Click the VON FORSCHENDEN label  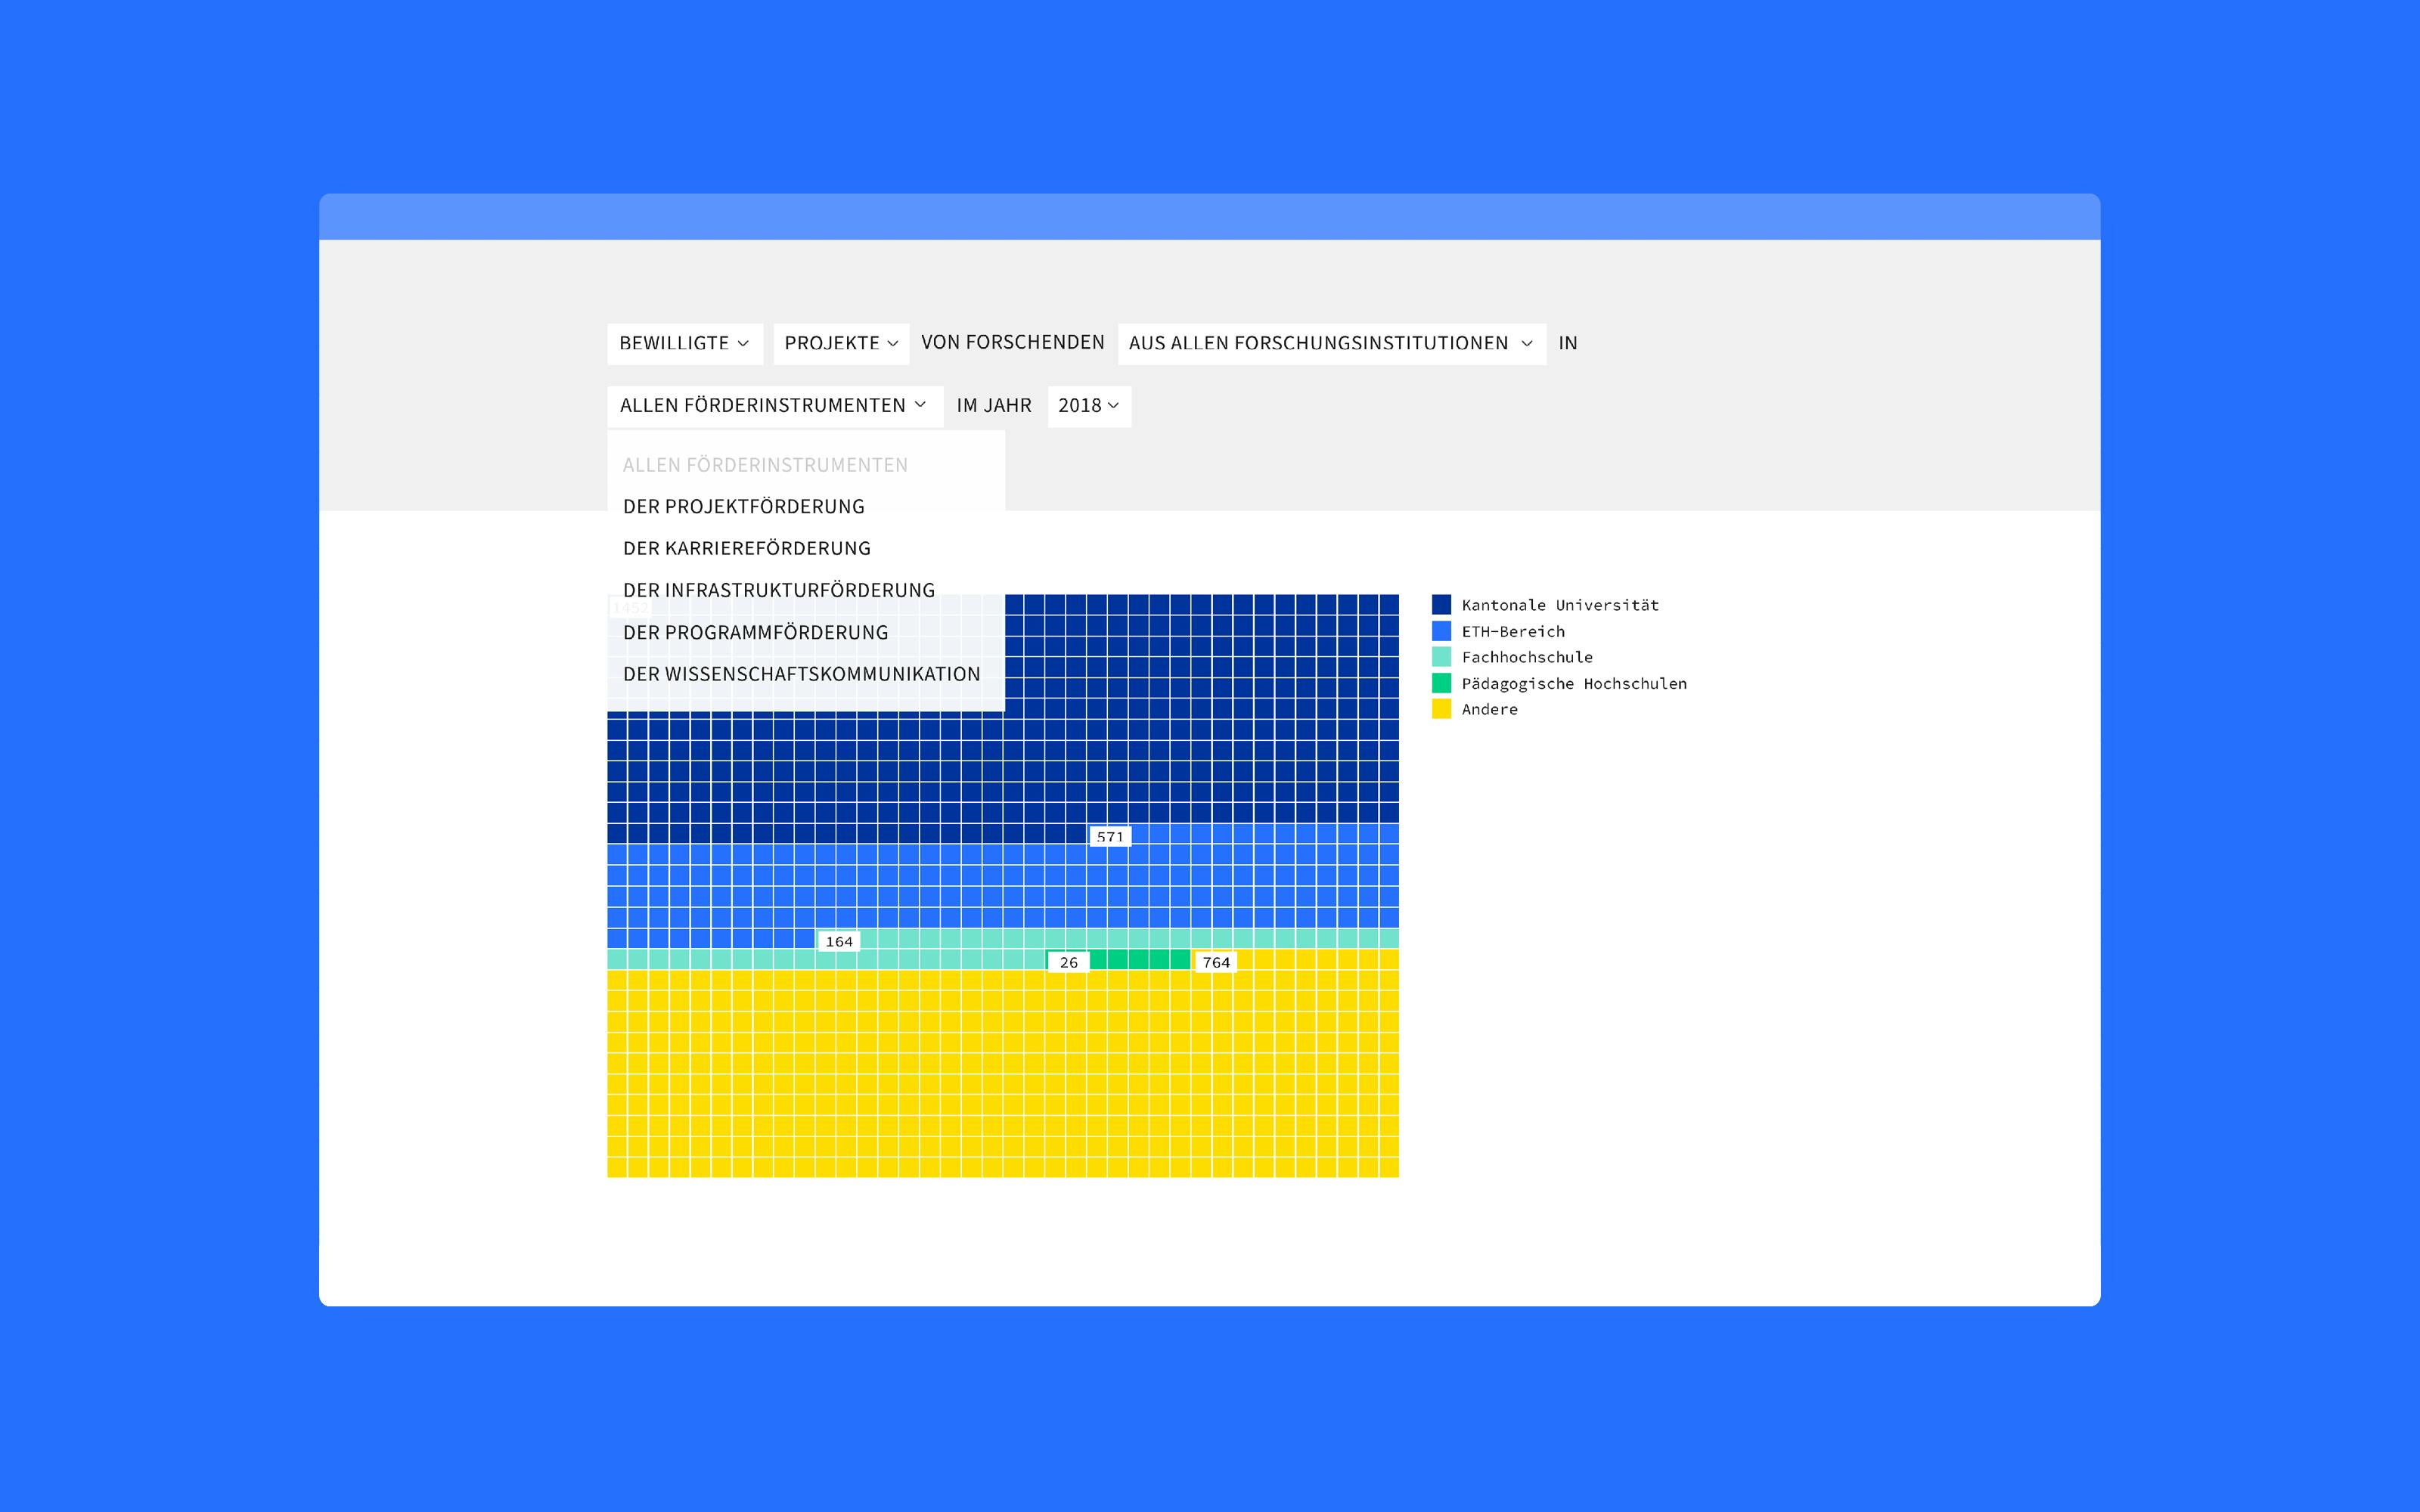pyautogui.click(x=1012, y=343)
